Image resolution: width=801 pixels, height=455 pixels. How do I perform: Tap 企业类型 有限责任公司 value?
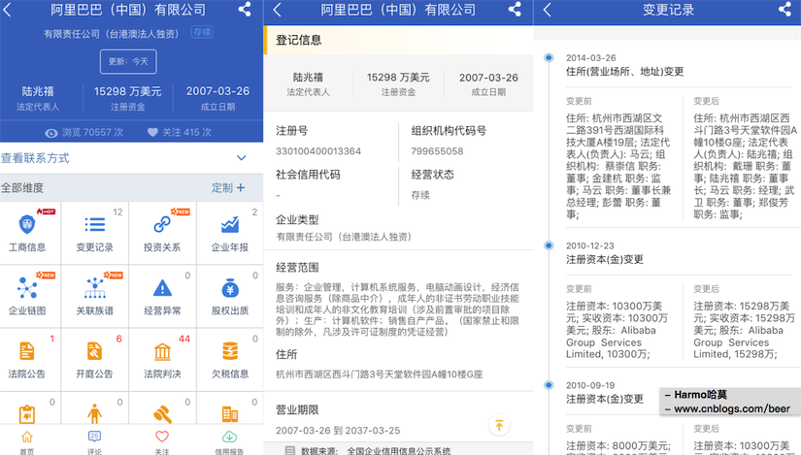[344, 237]
